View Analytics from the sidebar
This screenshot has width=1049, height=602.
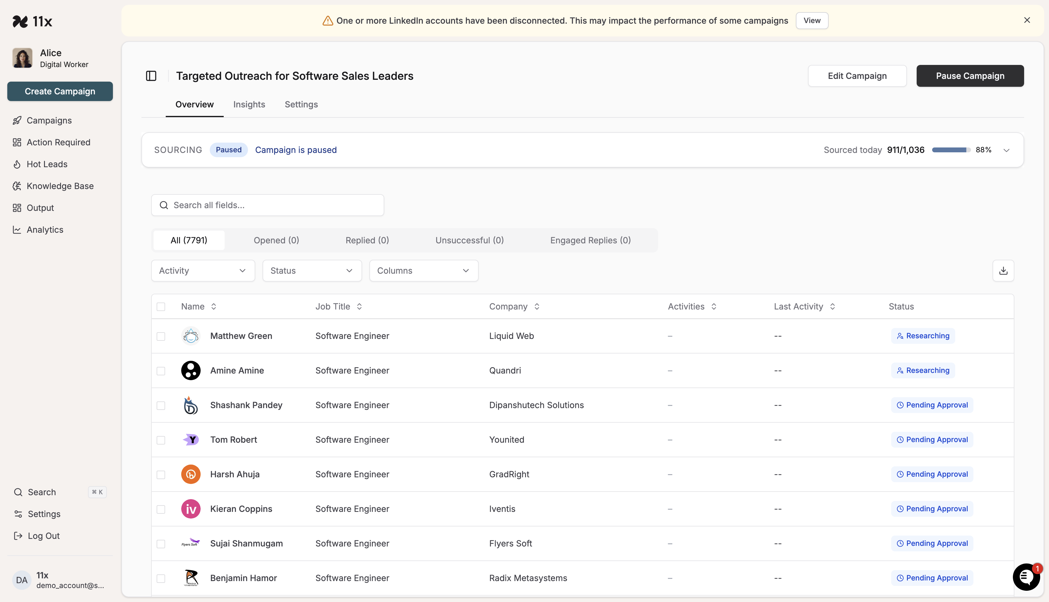[45, 229]
